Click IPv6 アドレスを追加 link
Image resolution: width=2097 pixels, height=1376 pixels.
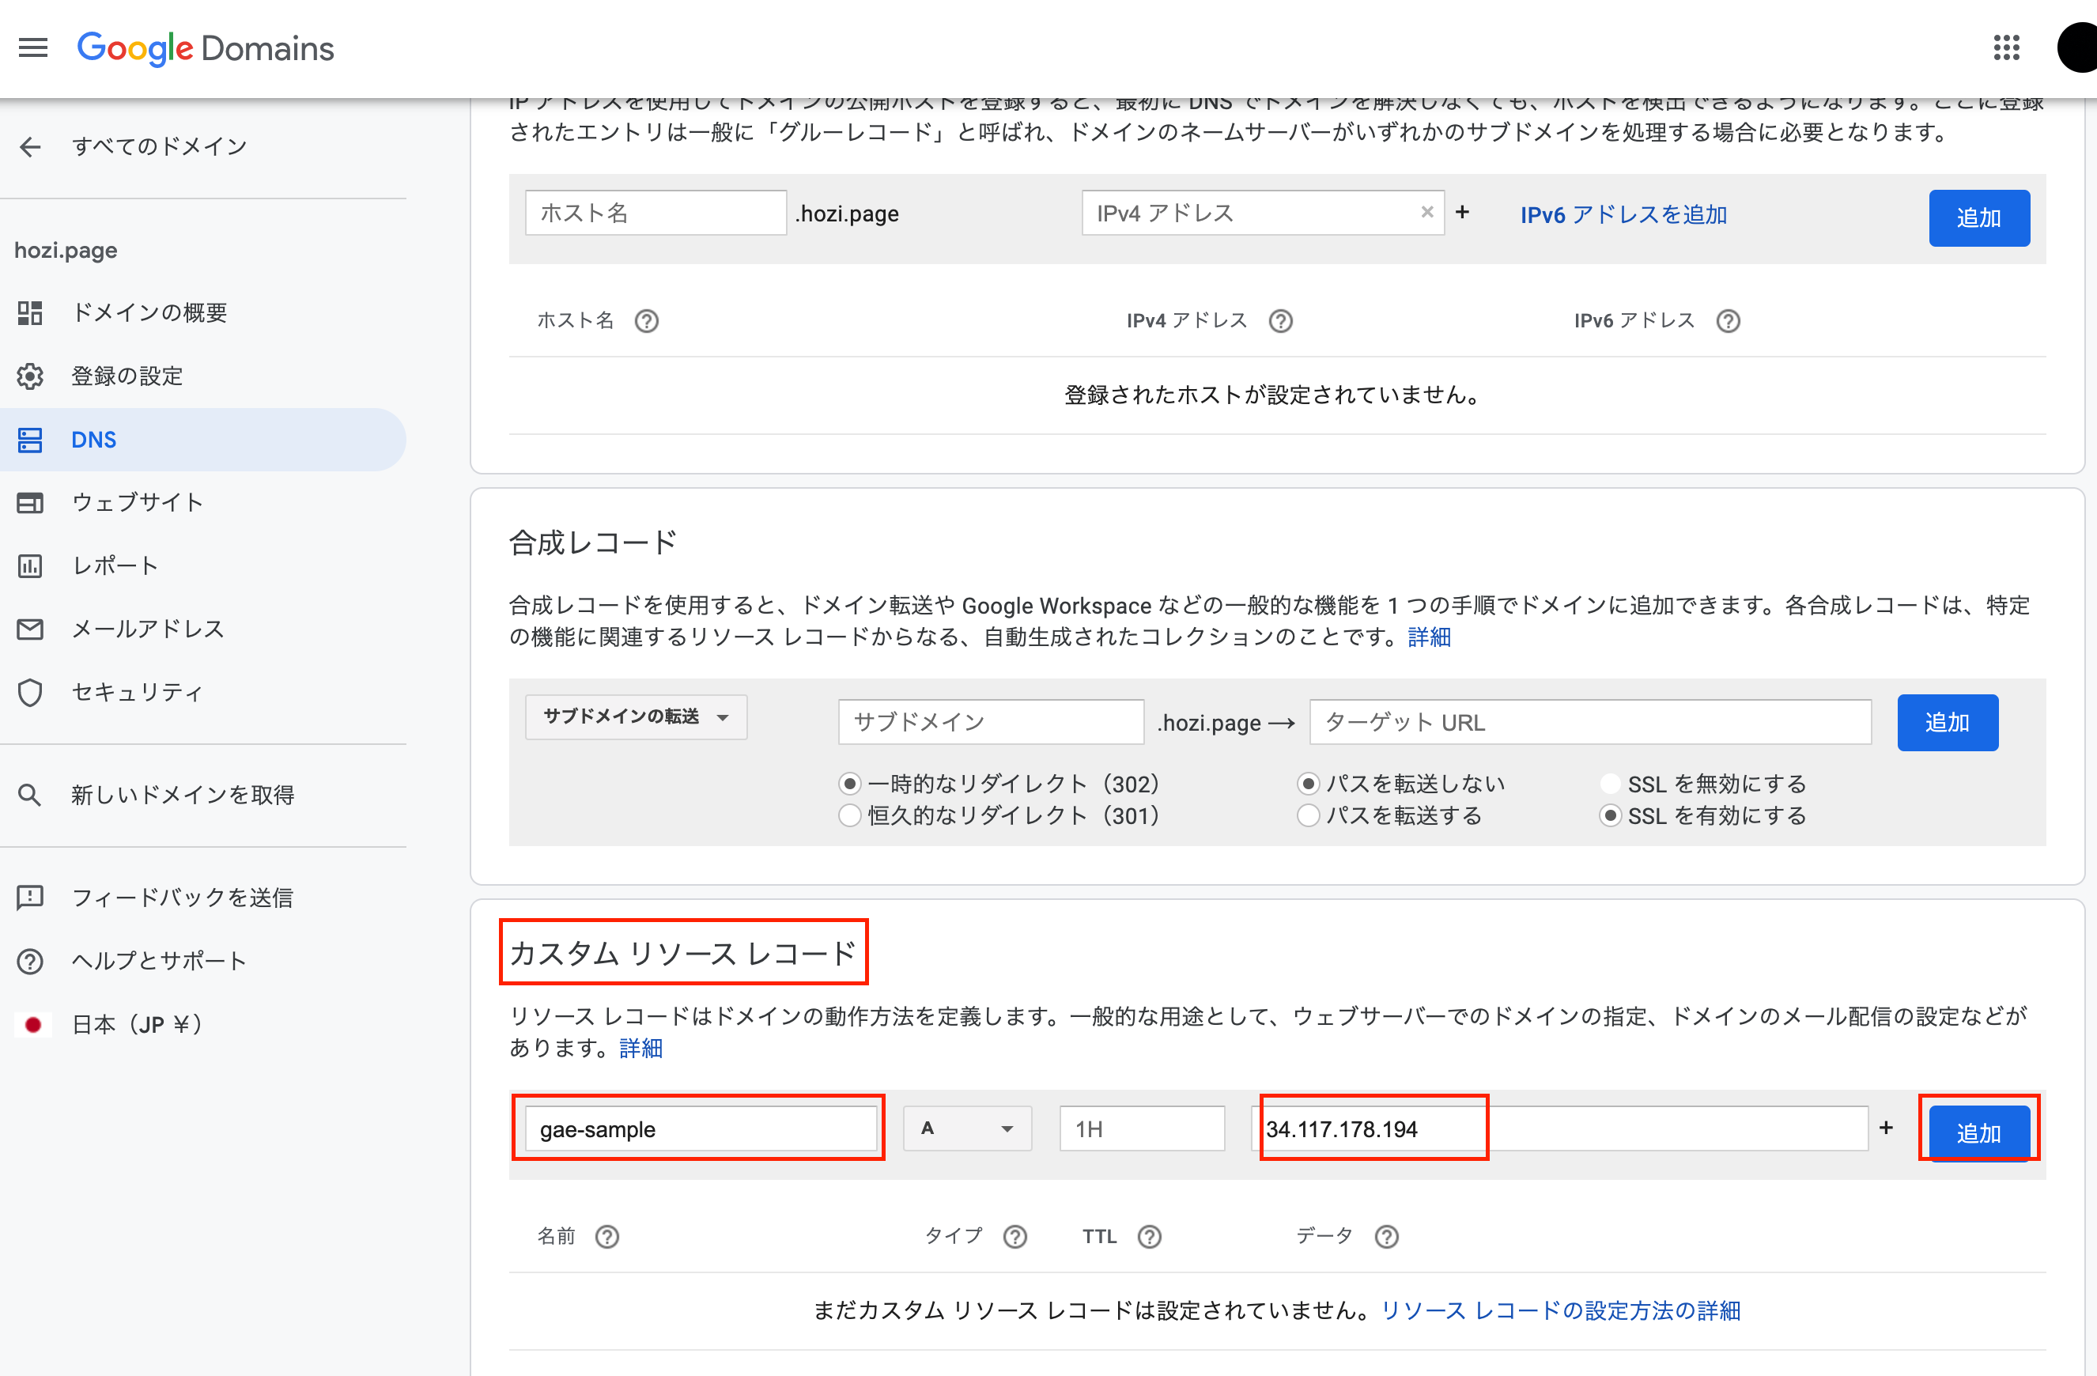click(x=1623, y=215)
